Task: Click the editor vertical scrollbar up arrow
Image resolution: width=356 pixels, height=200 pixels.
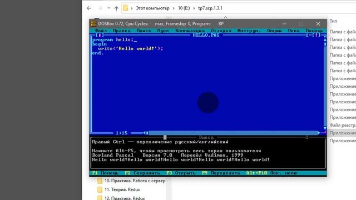Action: pos(325,39)
